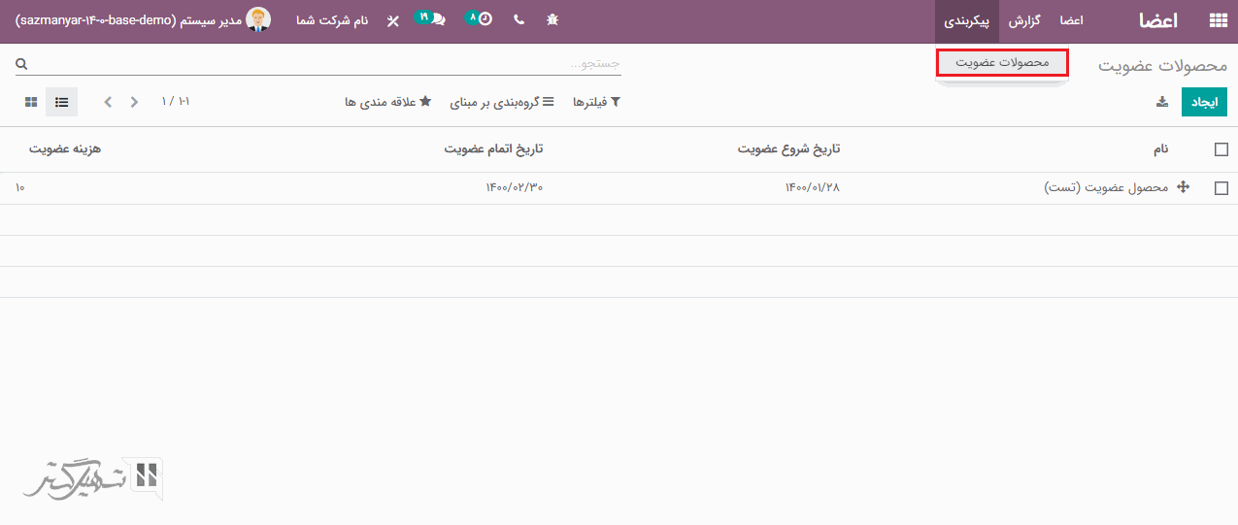1238x525 pixels.
Task: Open the گزارش menu
Action: pos(1024,20)
